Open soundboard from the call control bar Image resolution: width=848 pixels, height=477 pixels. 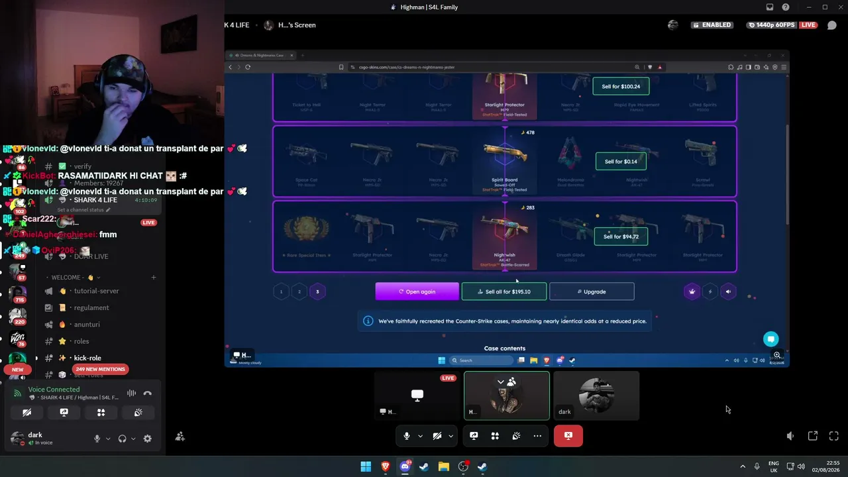[516, 436]
